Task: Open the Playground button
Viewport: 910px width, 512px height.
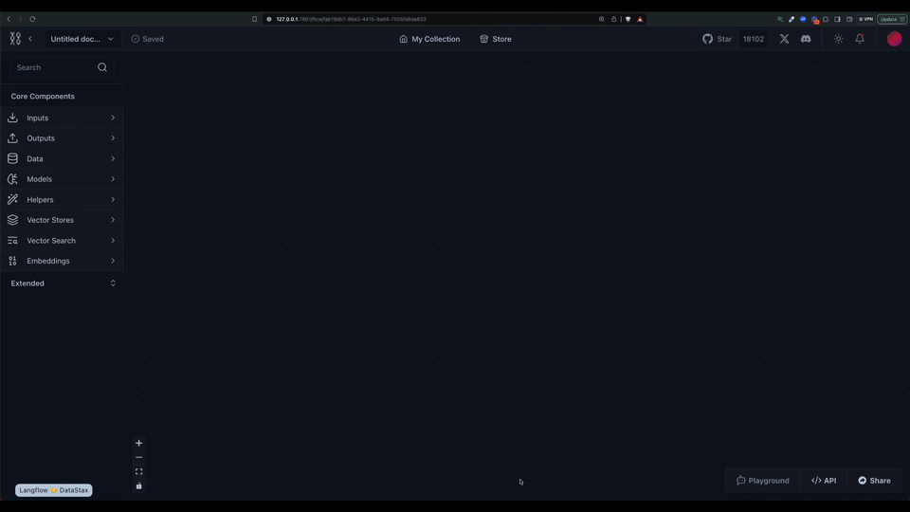Action: pyautogui.click(x=763, y=481)
